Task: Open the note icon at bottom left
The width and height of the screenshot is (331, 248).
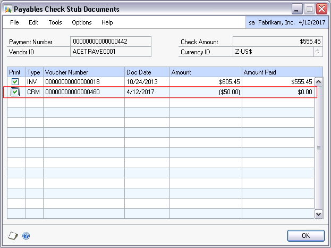Action: pos(13,235)
